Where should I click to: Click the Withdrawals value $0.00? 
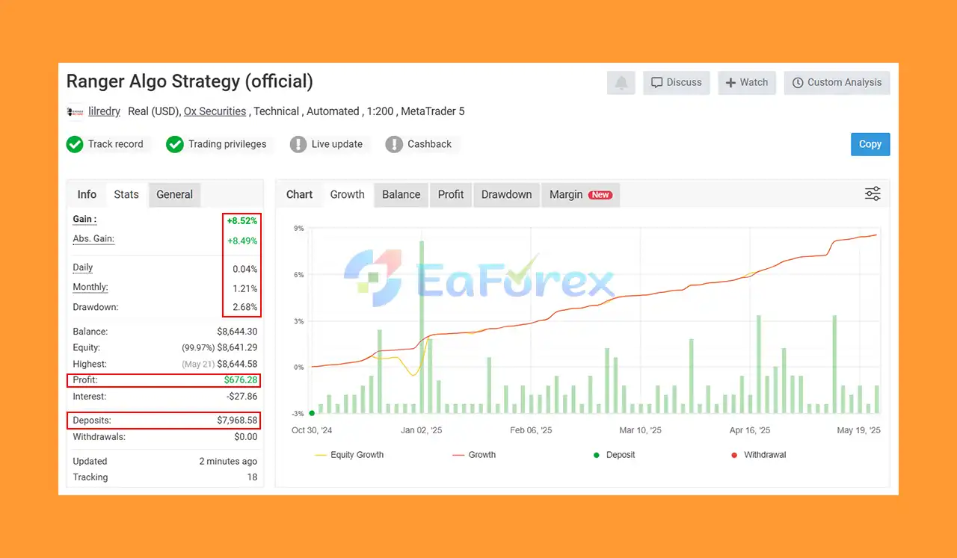(x=246, y=437)
